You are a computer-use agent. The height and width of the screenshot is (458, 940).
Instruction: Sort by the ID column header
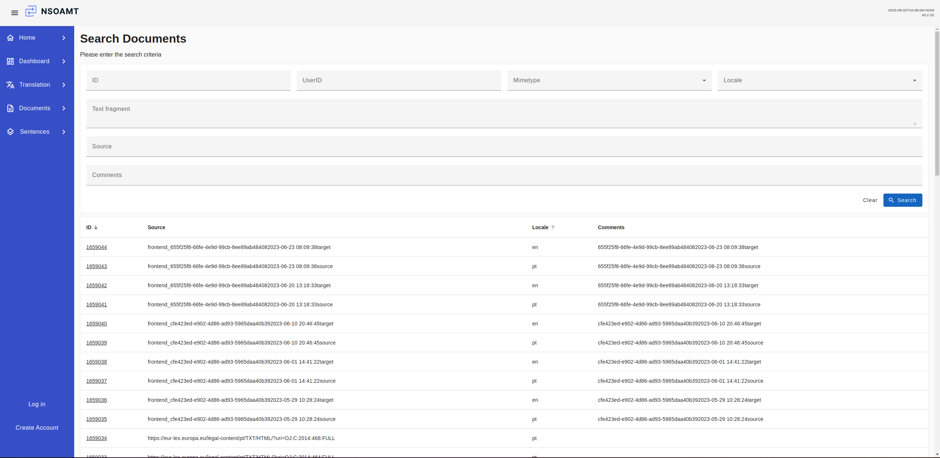[x=89, y=227]
